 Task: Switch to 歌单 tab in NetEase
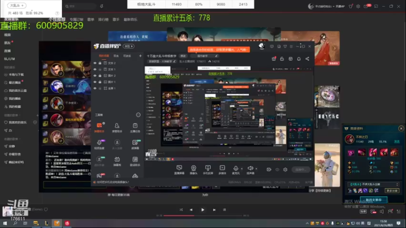91,19
